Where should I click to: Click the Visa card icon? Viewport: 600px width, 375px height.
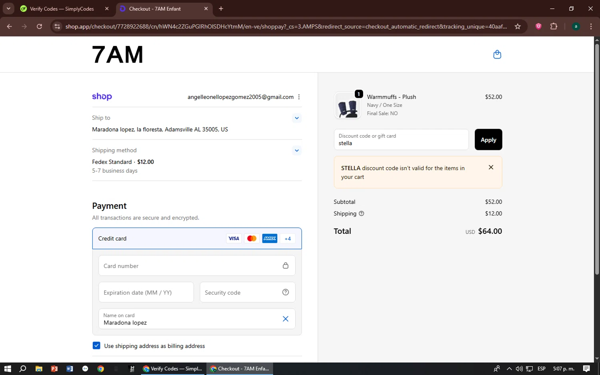click(234, 239)
